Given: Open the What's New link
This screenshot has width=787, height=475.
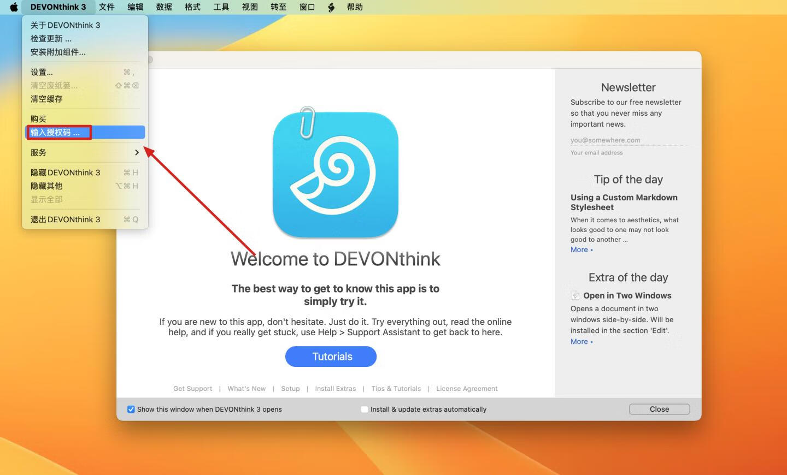Looking at the screenshot, I should coord(246,389).
